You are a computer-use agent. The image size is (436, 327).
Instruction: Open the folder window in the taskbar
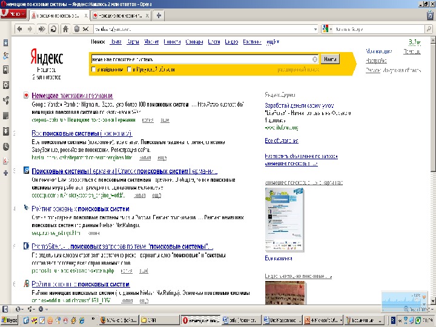[x=159, y=320]
